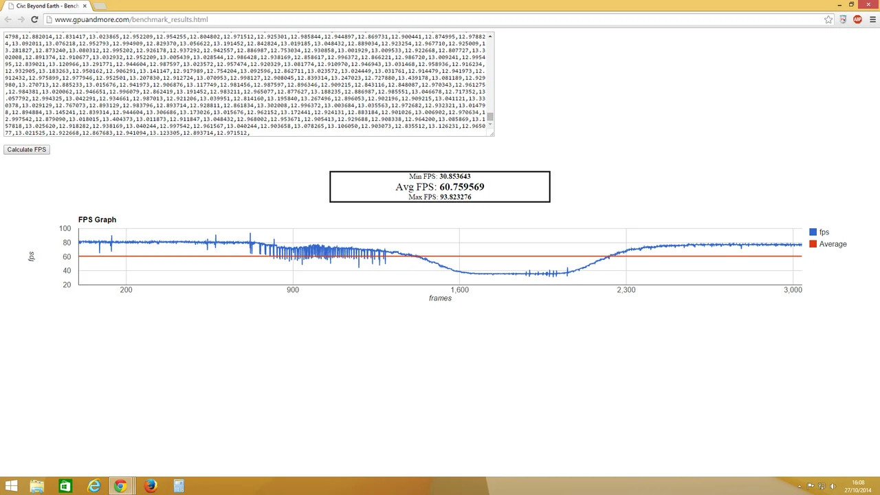The height and width of the screenshot is (495, 880).
Task: Reload the benchmark results page
Action: coord(34,19)
